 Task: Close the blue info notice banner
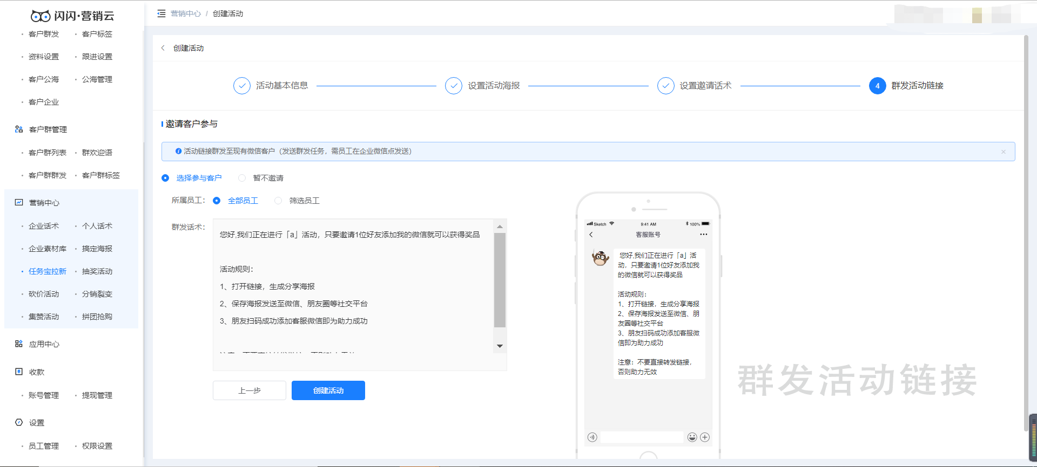(x=1004, y=152)
